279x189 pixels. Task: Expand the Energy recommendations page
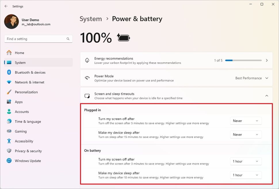267,60
